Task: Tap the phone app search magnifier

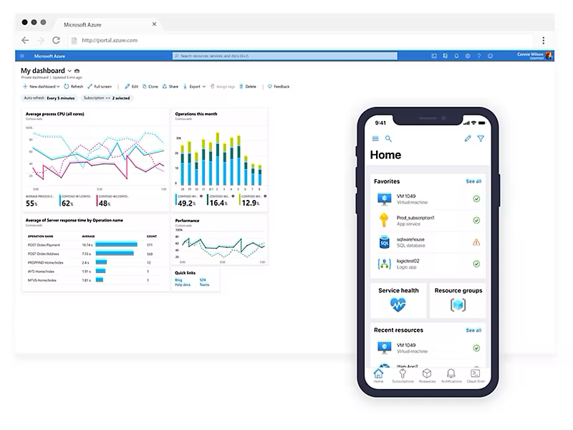Action: [388, 138]
